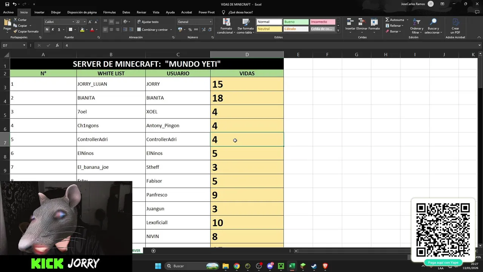
Task: Open the Archivo menu tab
Action: click(x=8, y=12)
